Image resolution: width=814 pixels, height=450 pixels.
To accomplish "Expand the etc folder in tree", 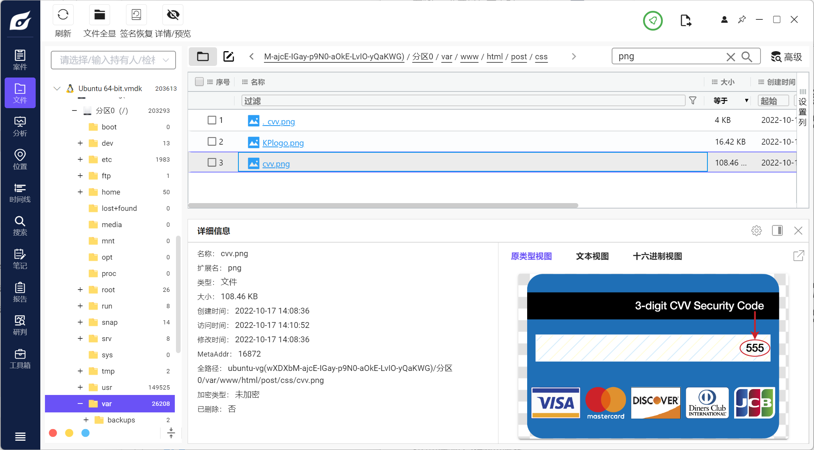I will (x=80, y=159).
